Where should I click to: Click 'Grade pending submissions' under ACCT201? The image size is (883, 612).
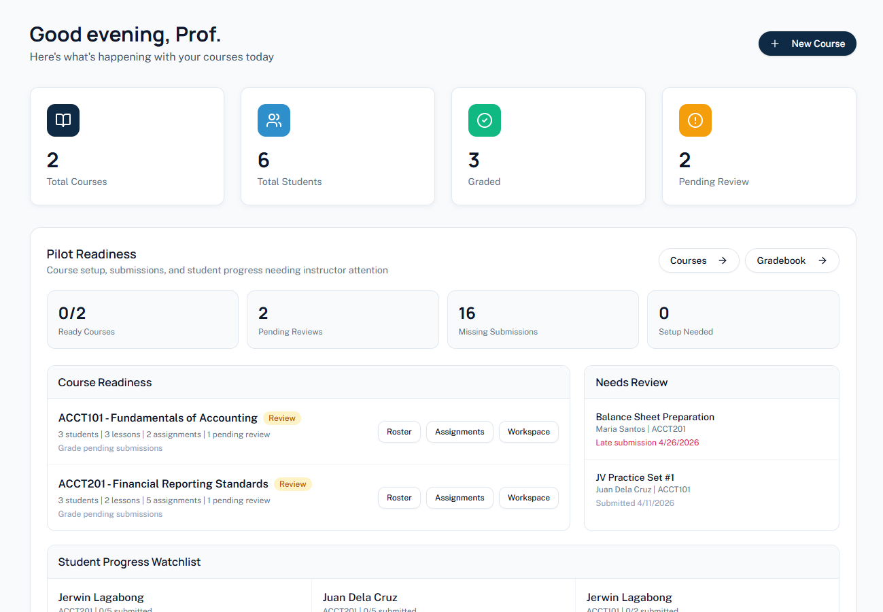(110, 514)
